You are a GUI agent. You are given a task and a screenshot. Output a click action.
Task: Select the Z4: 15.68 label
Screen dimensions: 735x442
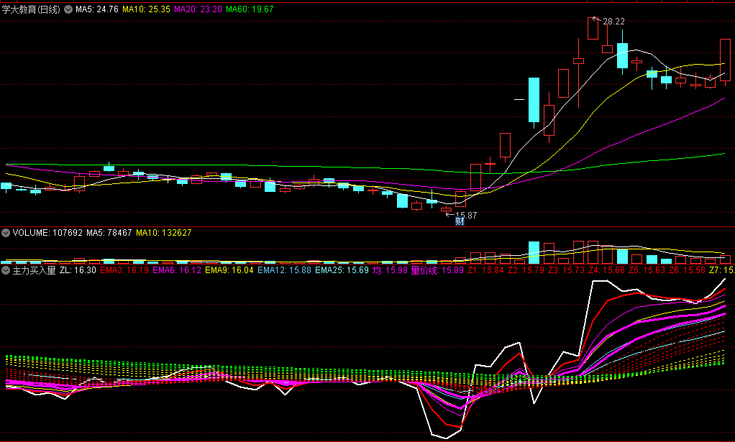606,270
